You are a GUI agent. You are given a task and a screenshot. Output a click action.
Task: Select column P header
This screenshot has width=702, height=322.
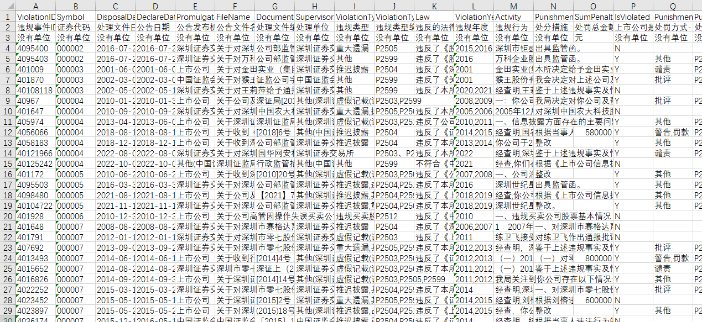(633, 6)
